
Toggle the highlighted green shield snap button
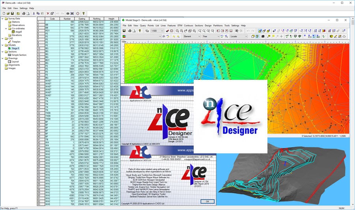pos(257,36)
